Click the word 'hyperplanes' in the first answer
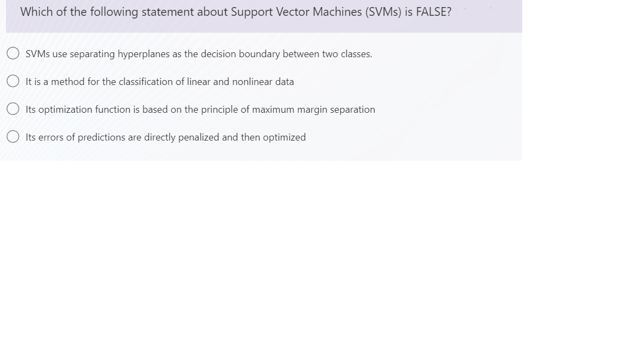The width and height of the screenshot is (628, 353). (143, 54)
